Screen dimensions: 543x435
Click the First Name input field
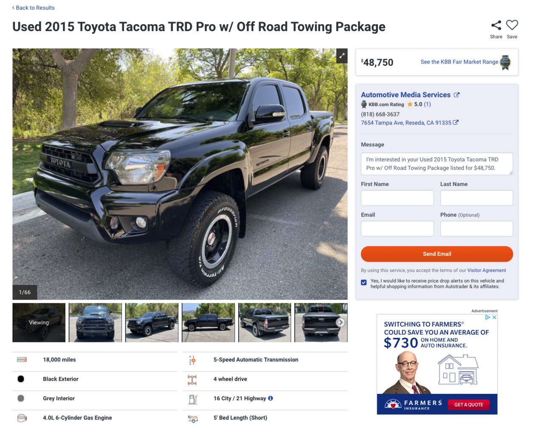click(x=397, y=198)
